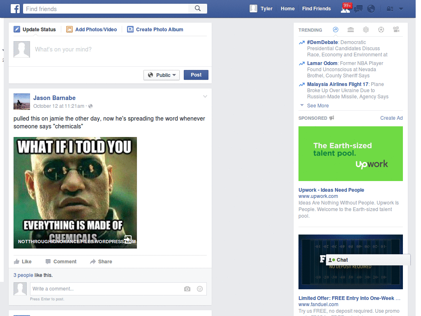Share Jason Barnabe's post
The width and height of the screenshot is (421, 316).
coord(101,261)
